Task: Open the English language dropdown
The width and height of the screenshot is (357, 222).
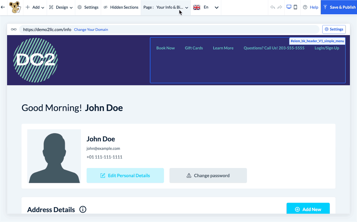Action: pyautogui.click(x=206, y=7)
